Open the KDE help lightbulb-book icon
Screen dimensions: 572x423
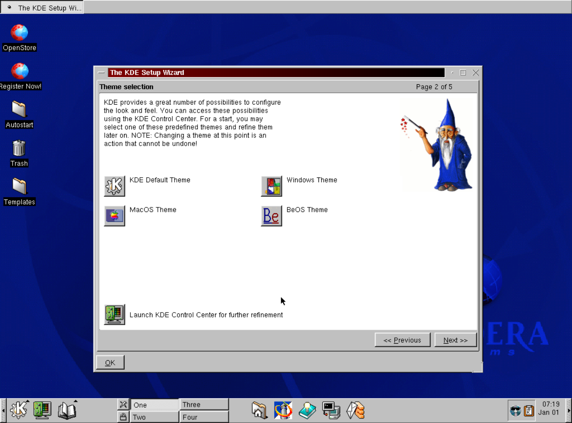[x=307, y=410]
